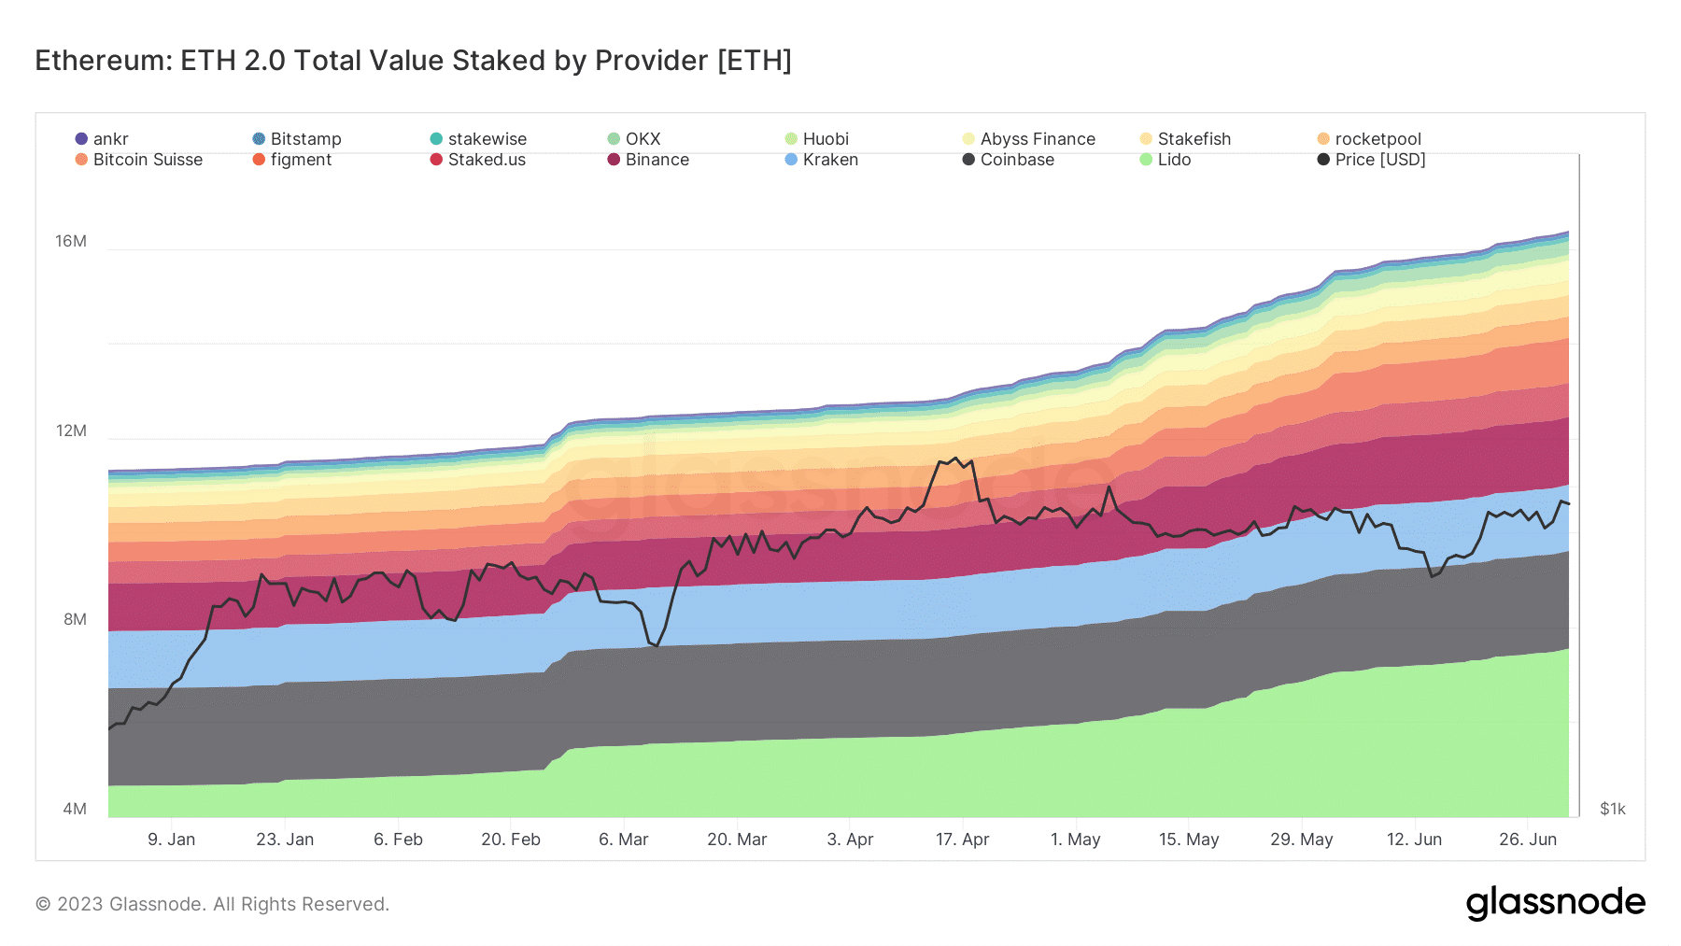Screen dimensions: 1681x946
Task: Toggle the rocketpool legend entry
Action: click(1369, 139)
